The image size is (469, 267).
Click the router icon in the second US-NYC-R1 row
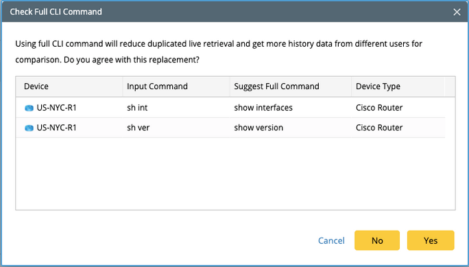[x=29, y=128]
